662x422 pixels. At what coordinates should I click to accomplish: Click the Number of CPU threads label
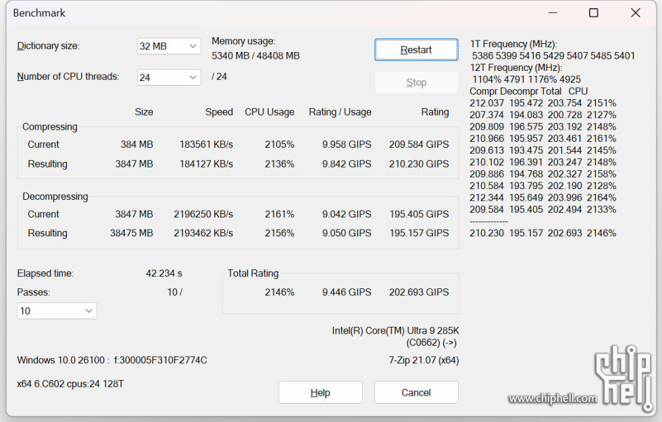68,77
